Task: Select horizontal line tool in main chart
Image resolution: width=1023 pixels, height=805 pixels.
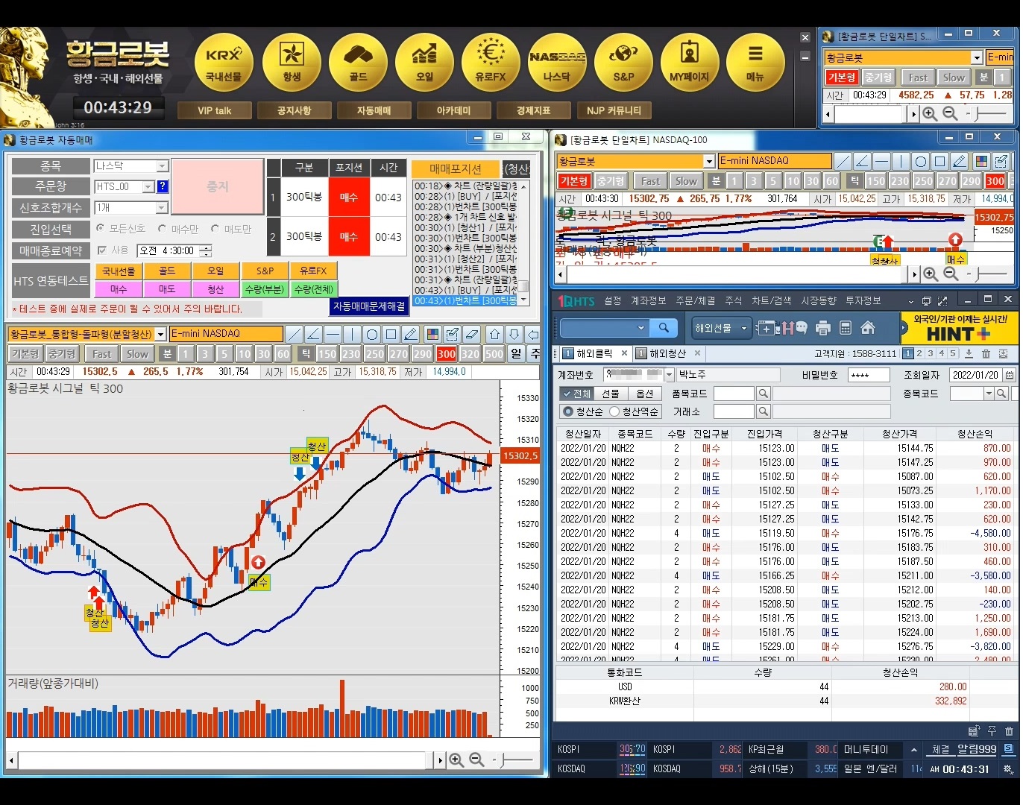Action: click(x=333, y=334)
